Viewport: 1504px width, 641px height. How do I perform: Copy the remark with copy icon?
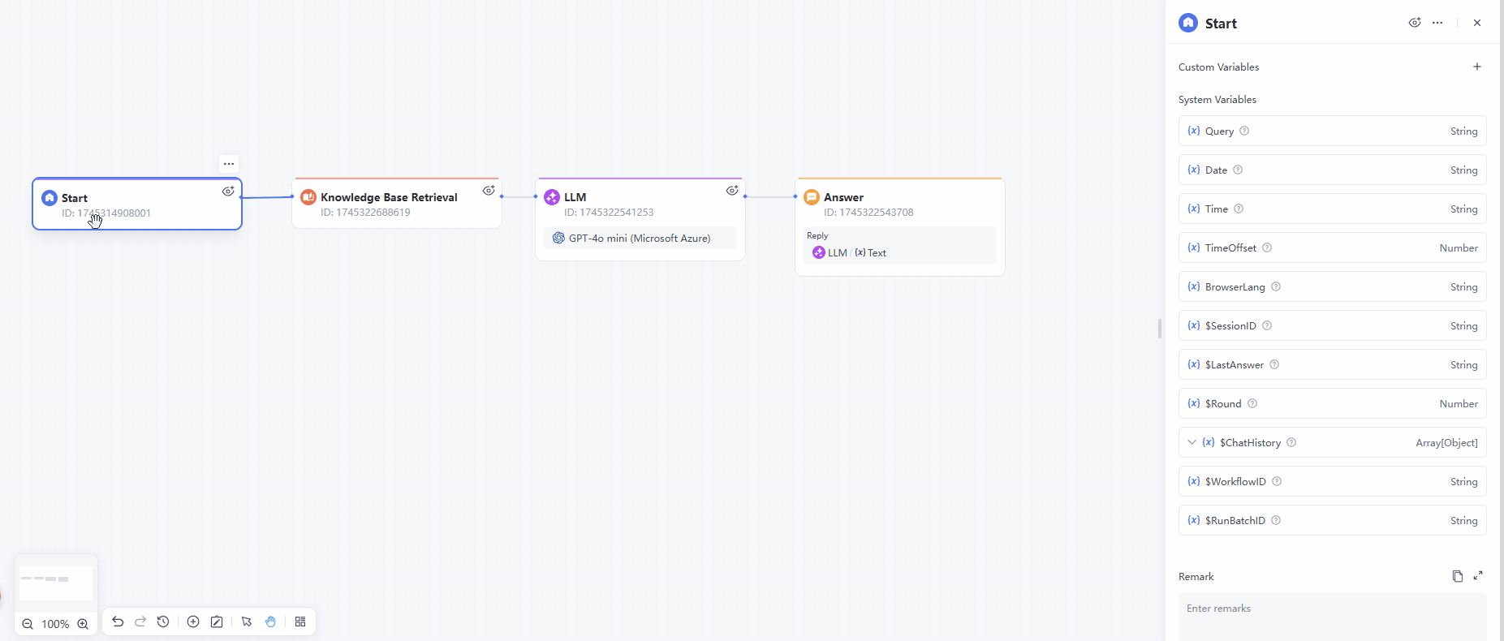(x=1457, y=576)
